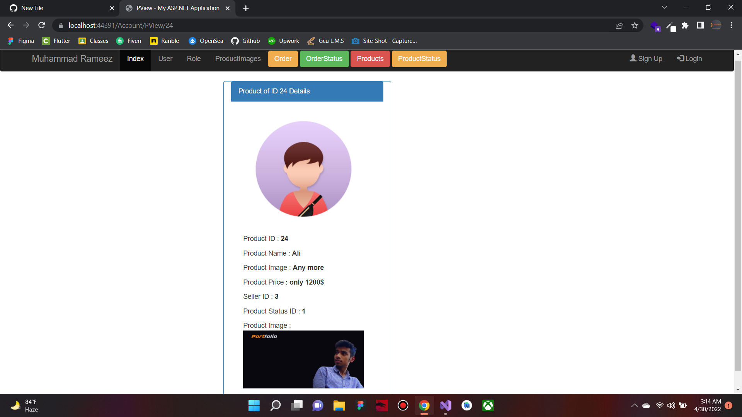Image resolution: width=742 pixels, height=417 pixels.
Task: Bookmark this page with the star icon
Action: tap(635, 25)
